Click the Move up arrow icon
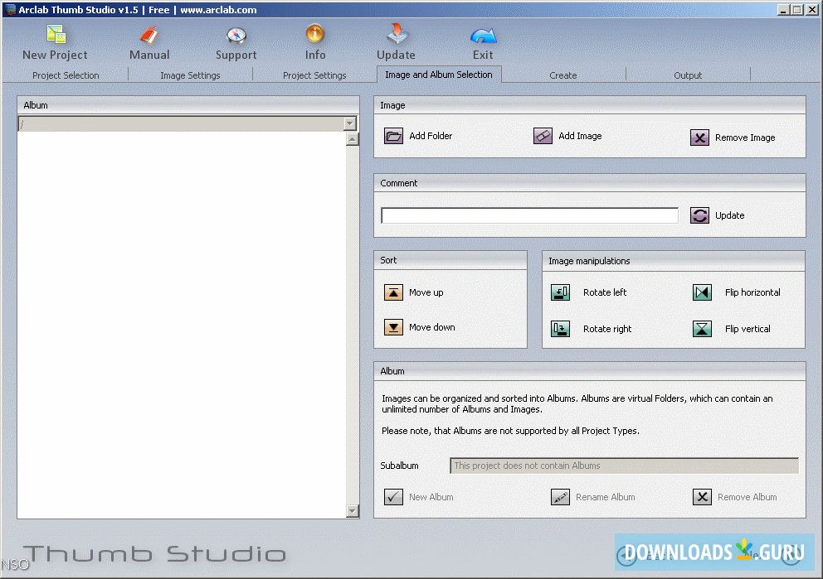Viewport: 823px width, 579px height. [393, 292]
